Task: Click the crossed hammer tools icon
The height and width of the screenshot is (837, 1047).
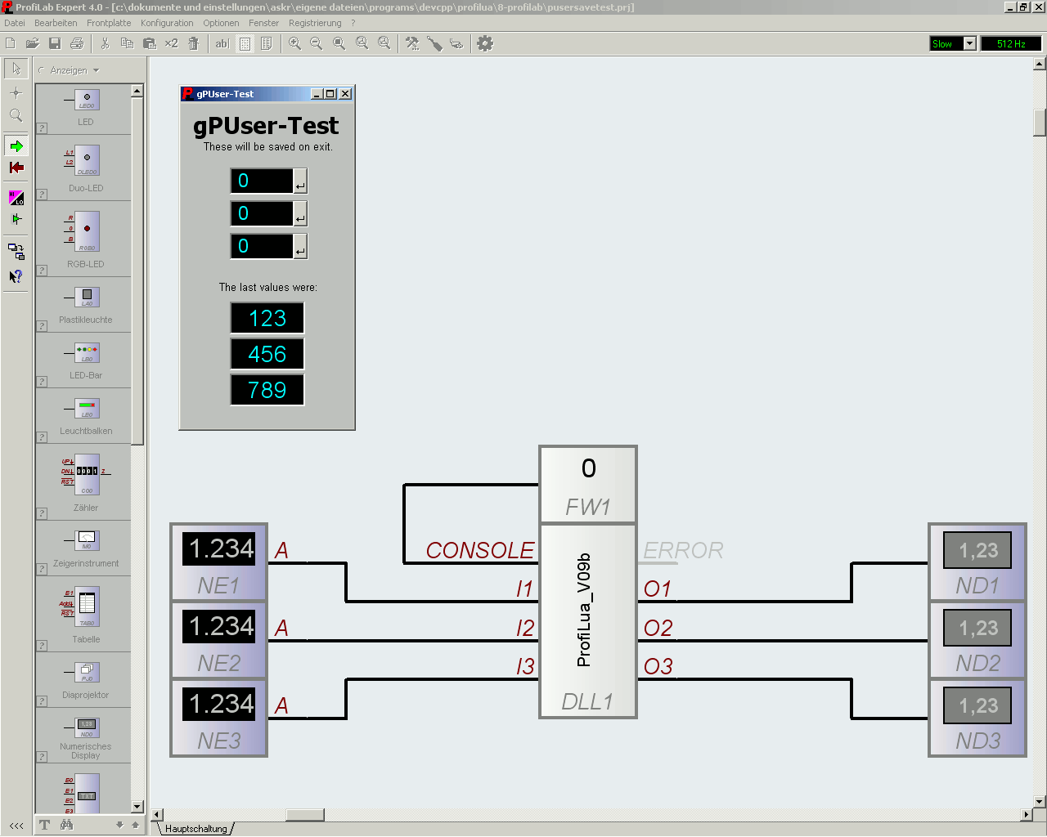Action: [x=412, y=43]
